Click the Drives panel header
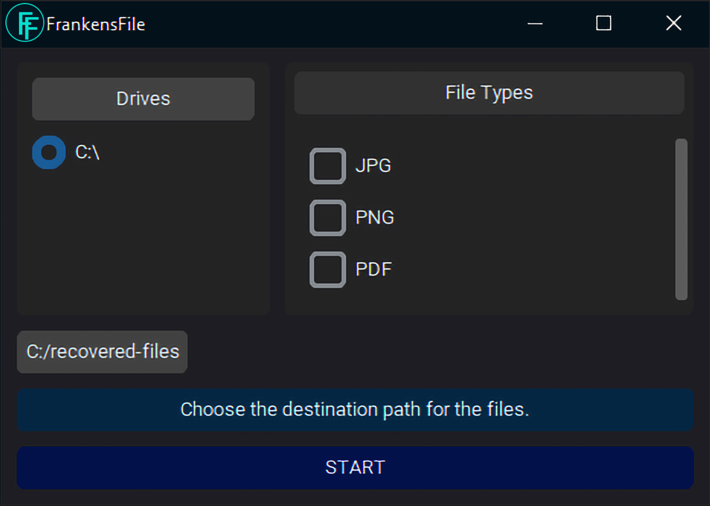This screenshot has height=506, width=710. tap(143, 98)
